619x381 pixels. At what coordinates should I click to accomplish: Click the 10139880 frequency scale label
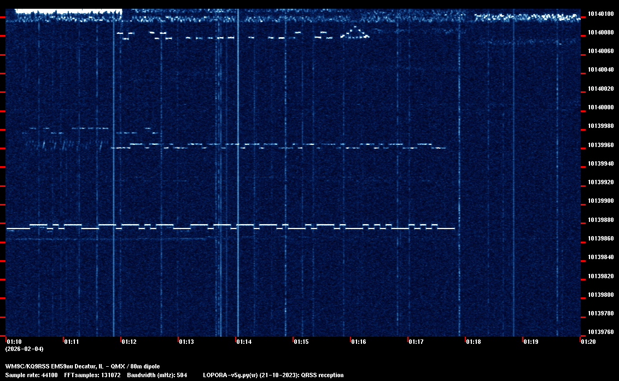tap(600, 220)
